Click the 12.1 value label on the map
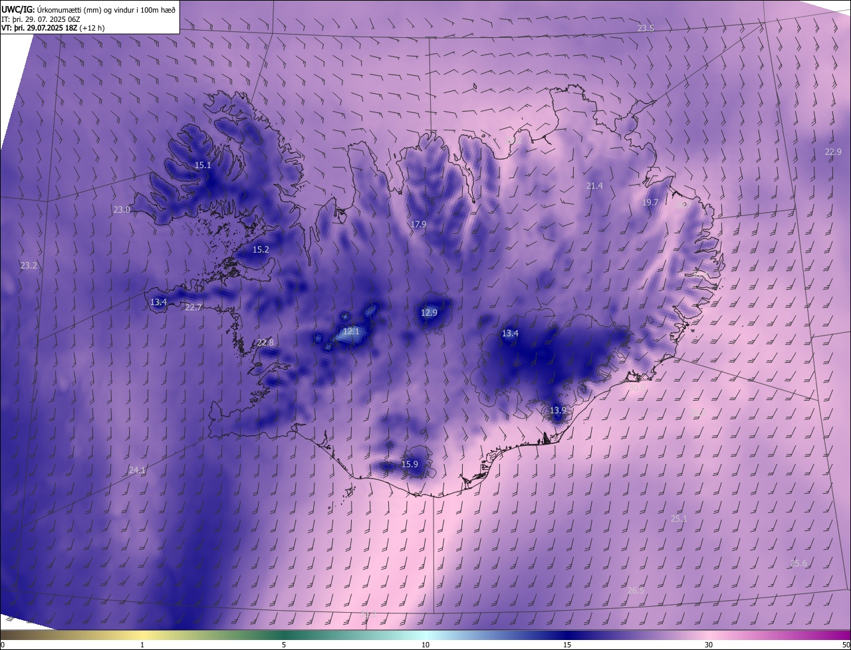 pos(351,331)
